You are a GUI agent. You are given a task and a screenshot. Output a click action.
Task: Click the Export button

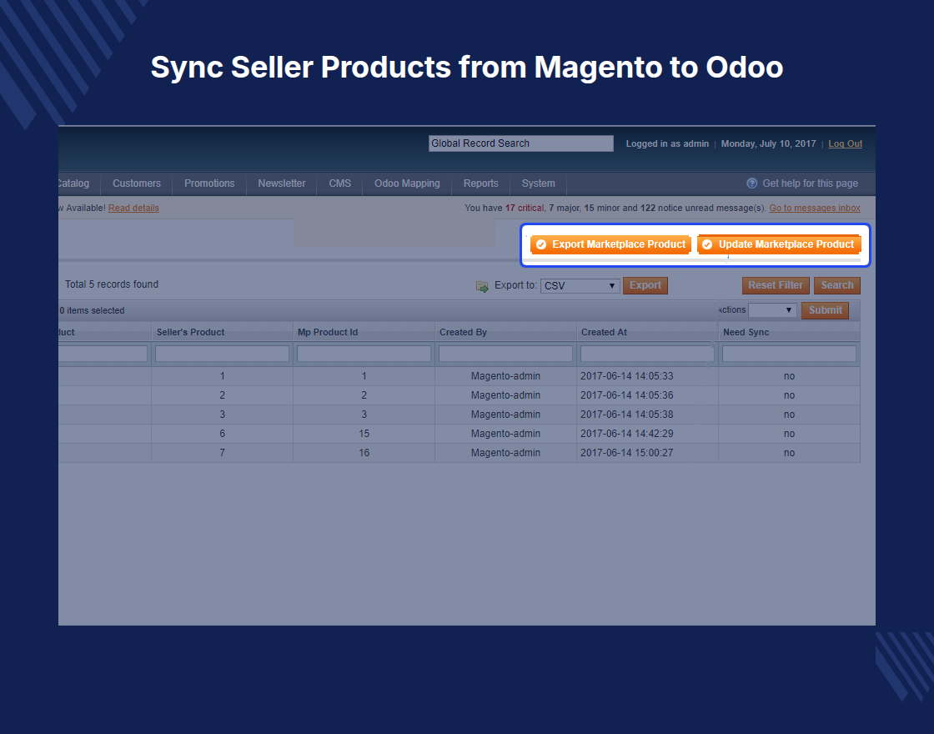pos(645,285)
